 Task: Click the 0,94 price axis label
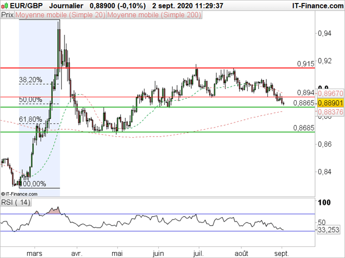click(325, 33)
